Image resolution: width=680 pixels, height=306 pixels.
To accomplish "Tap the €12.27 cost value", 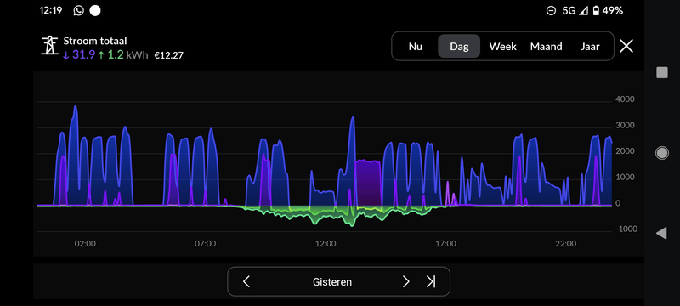I will [x=168, y=55].
